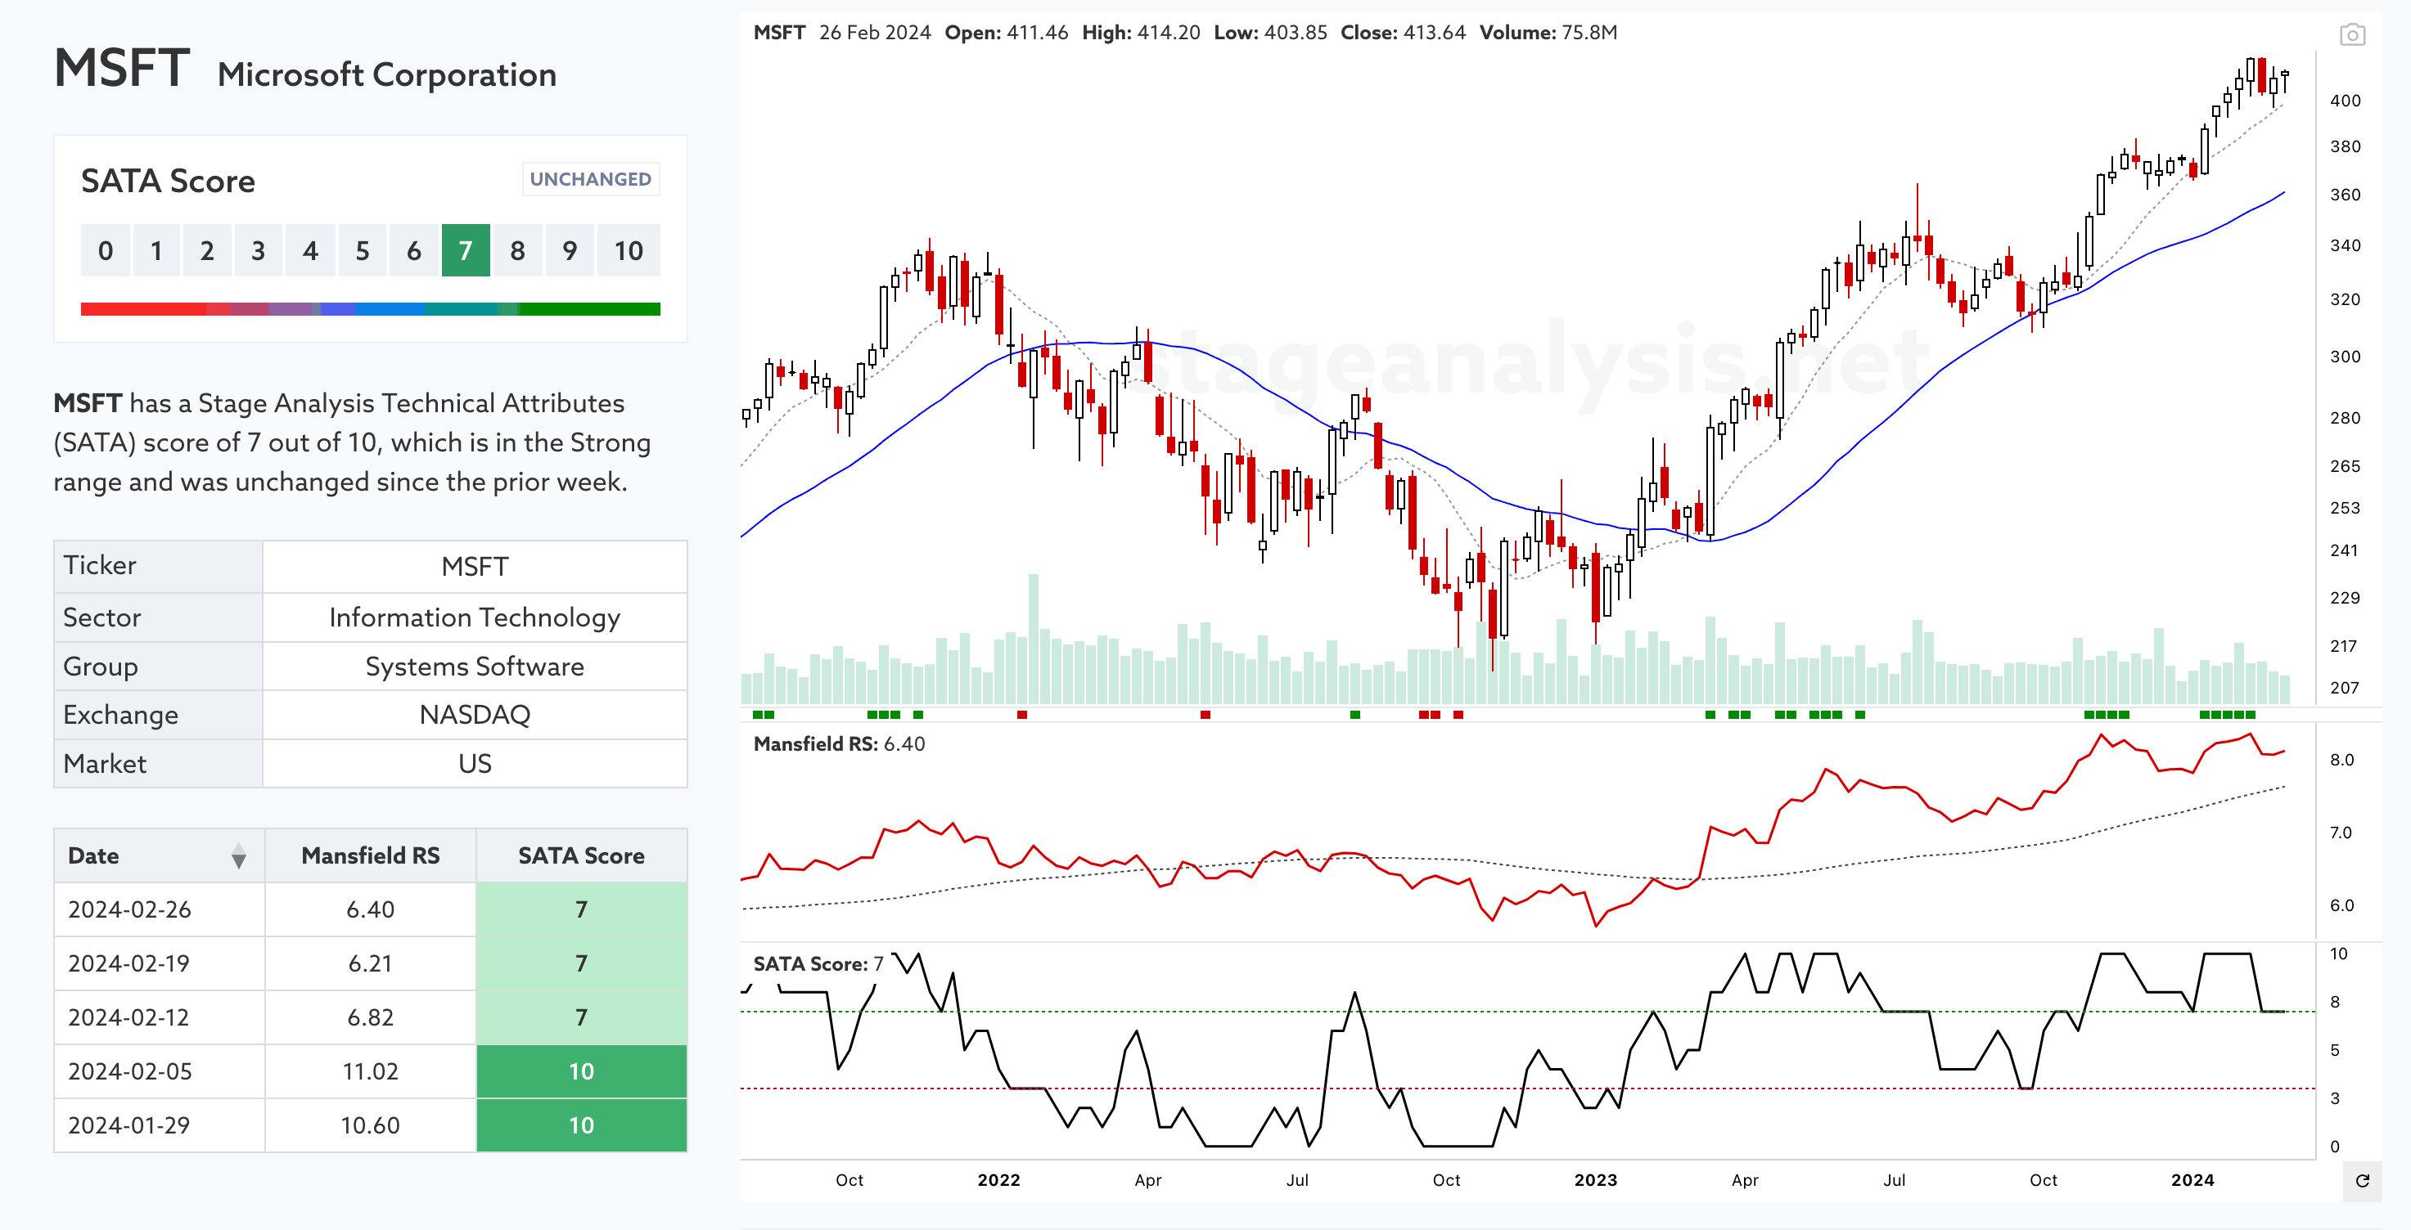This screenshot has height=1230, width=2411.
Task: Click the Systems Software group value
Action: (x=475, y=666)
